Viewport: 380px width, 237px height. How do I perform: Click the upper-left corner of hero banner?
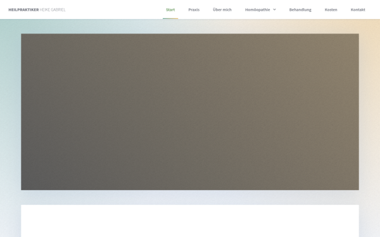(23, 35)
